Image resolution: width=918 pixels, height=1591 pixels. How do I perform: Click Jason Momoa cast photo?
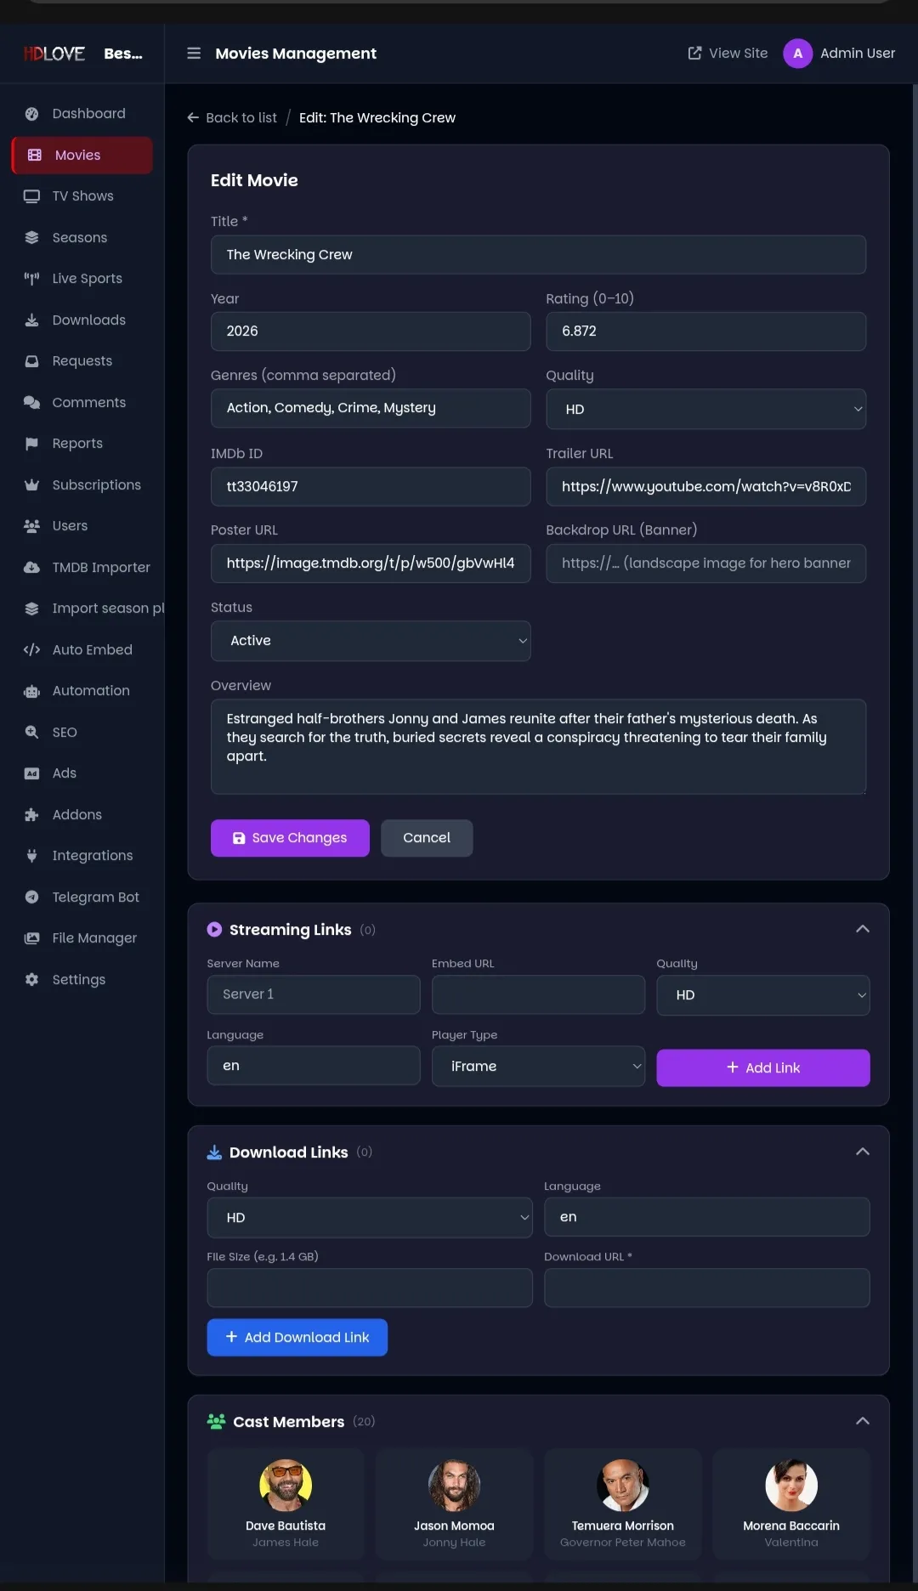tap(454, 1486)
